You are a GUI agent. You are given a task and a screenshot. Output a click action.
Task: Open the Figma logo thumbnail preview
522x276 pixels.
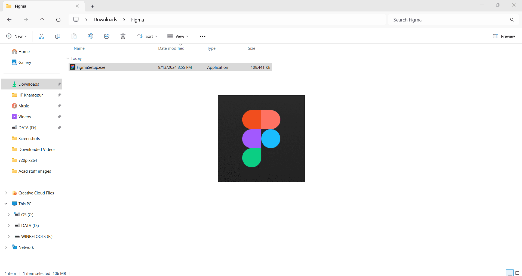click(261, 138)
